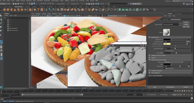This screenshot has height=103, width=194.
Task: Open the Symmetry: Off dropdown
Action: click(x=75, y=4)
